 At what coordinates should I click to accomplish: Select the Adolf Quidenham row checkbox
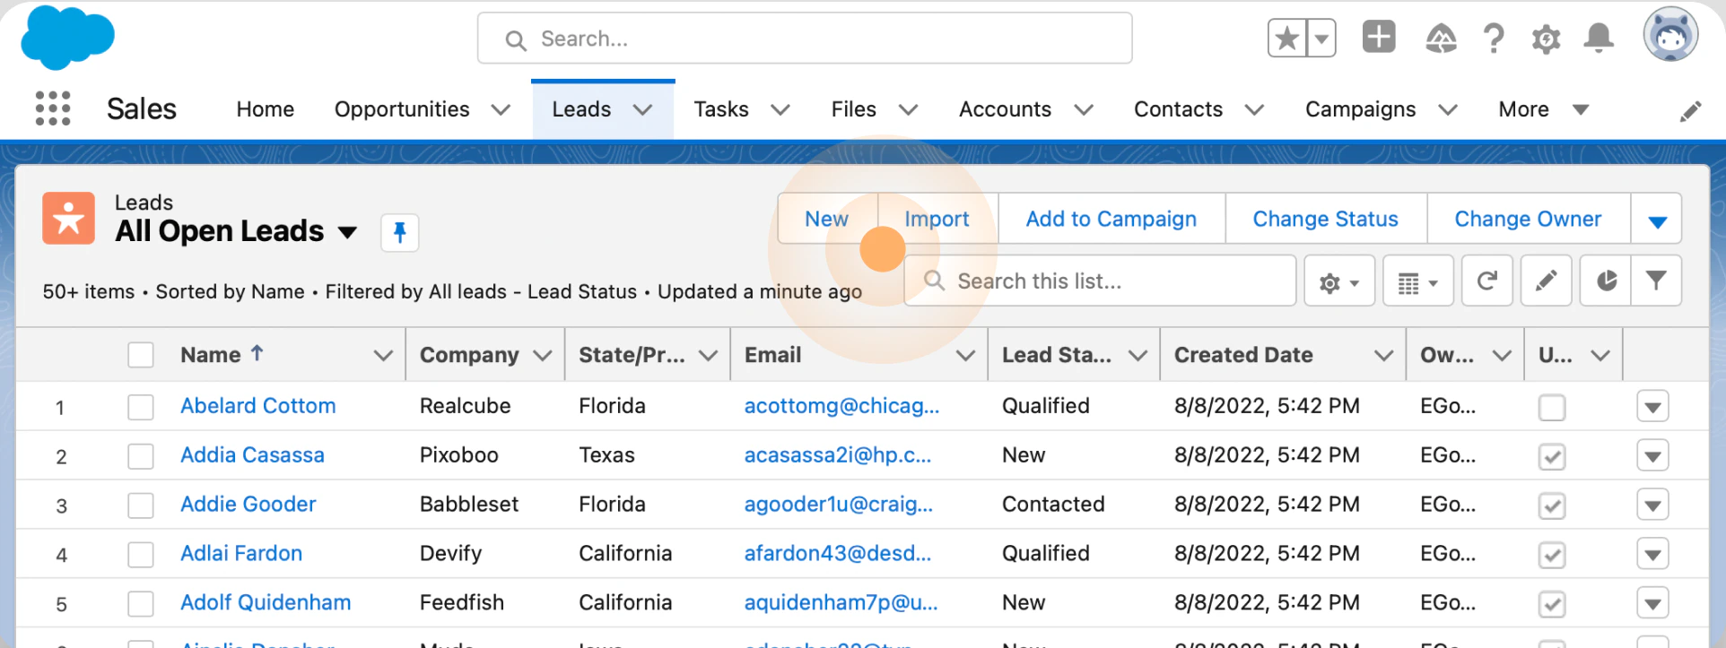[x=141, y=604]
